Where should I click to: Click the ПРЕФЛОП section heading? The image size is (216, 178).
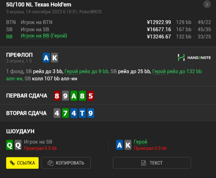pos(19,55)
